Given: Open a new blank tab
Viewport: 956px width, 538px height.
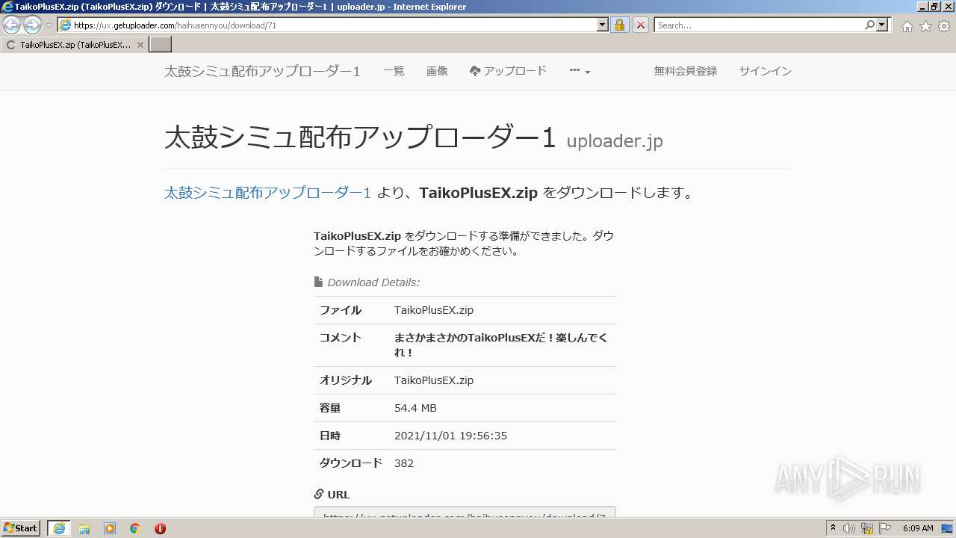Looking at the screenshot, I should [x=161, y=45].
